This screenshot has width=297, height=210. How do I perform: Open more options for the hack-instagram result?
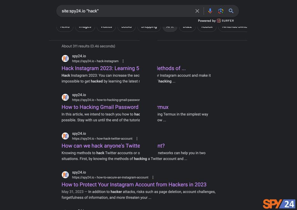pyautogui.click(x=123, y=61)
